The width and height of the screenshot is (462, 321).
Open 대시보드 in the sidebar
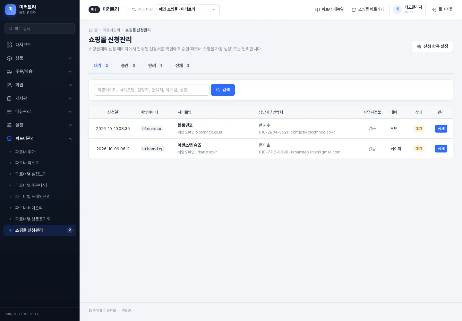click(40, 45)
